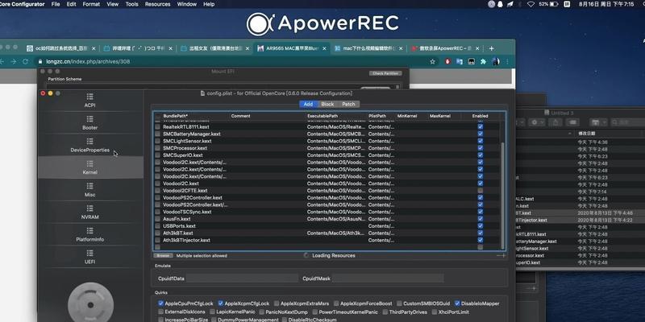Open the File menu
The width and height of the screenshot is (645, 322).
(x=56, y=4)
